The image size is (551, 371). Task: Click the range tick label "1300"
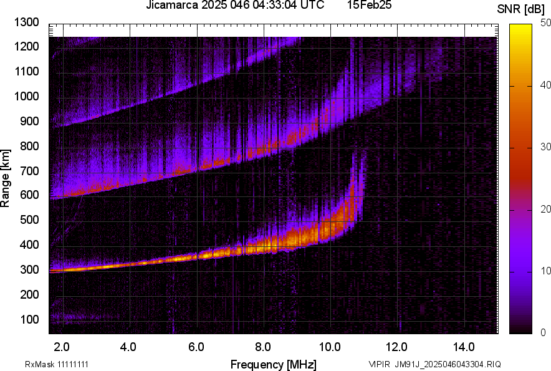click(x=26, y=22)
